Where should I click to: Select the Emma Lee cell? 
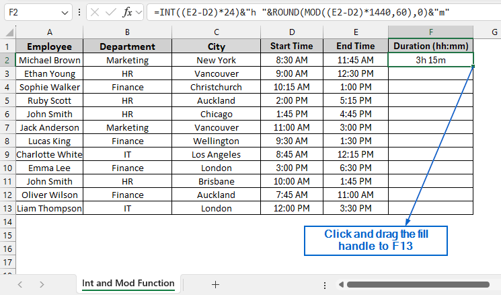pos(50,168)
